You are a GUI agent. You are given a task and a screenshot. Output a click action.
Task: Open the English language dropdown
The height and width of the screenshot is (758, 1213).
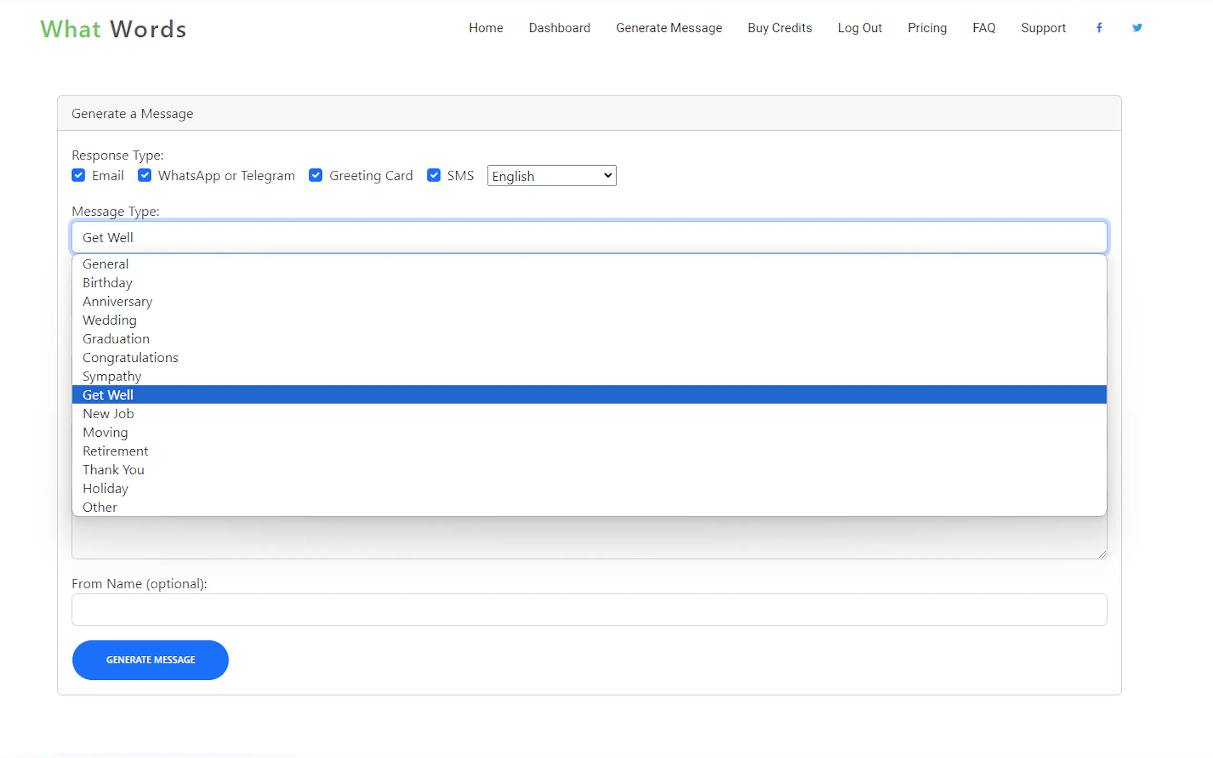tap(552, 176)
